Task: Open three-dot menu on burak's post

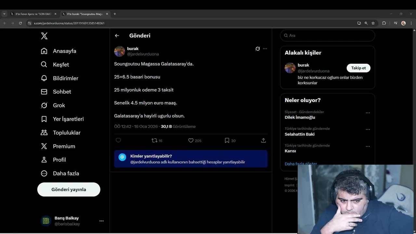Action: point(265,49)
